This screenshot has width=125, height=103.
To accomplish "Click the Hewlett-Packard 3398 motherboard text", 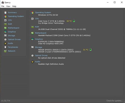I will [x=64, y=35].
